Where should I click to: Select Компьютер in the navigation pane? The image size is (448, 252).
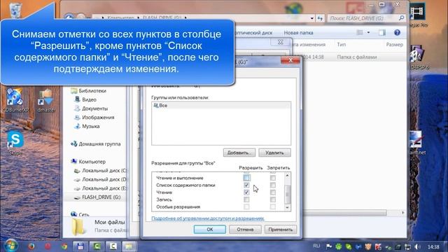88,162
